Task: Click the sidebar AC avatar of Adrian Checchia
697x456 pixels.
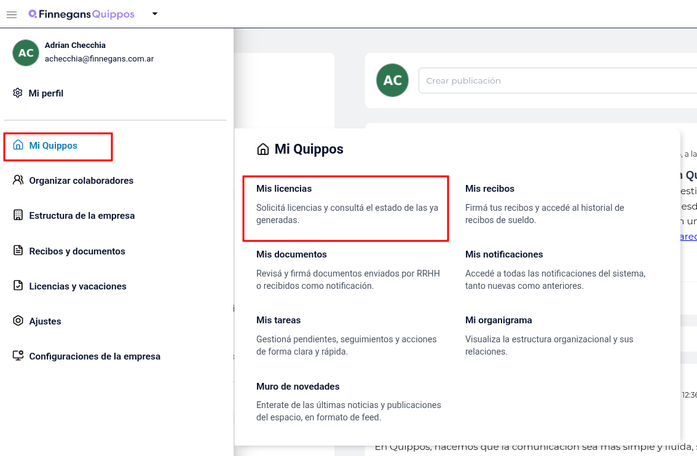Action: pos(26,53)
